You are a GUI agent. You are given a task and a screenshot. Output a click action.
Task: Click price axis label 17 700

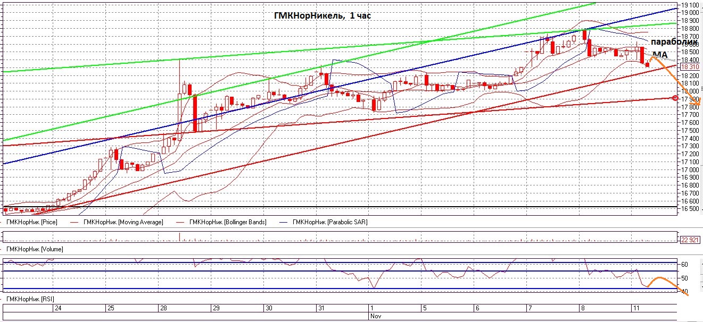[x=690, y=115]
